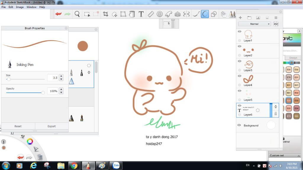Image resolution: width=303 pixels, height=170 pixels.
Task: Click the lagoon Undo arrow
Action: (20, 157)
